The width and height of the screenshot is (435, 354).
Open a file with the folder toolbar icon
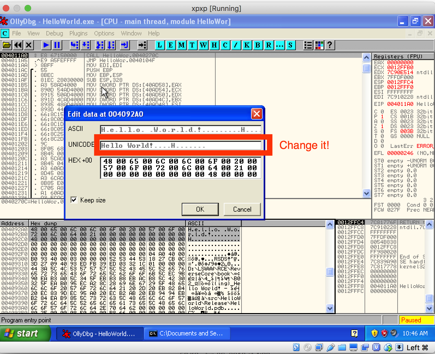pyautogui.click(x=7, y=45)
